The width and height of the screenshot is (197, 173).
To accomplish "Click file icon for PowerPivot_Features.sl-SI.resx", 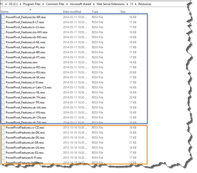I will tap(3, 83).
